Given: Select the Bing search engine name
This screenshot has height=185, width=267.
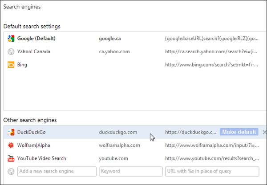Looking at the screenshot, I should point(22,65).
